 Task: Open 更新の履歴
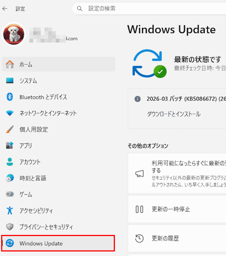point(177,238)
